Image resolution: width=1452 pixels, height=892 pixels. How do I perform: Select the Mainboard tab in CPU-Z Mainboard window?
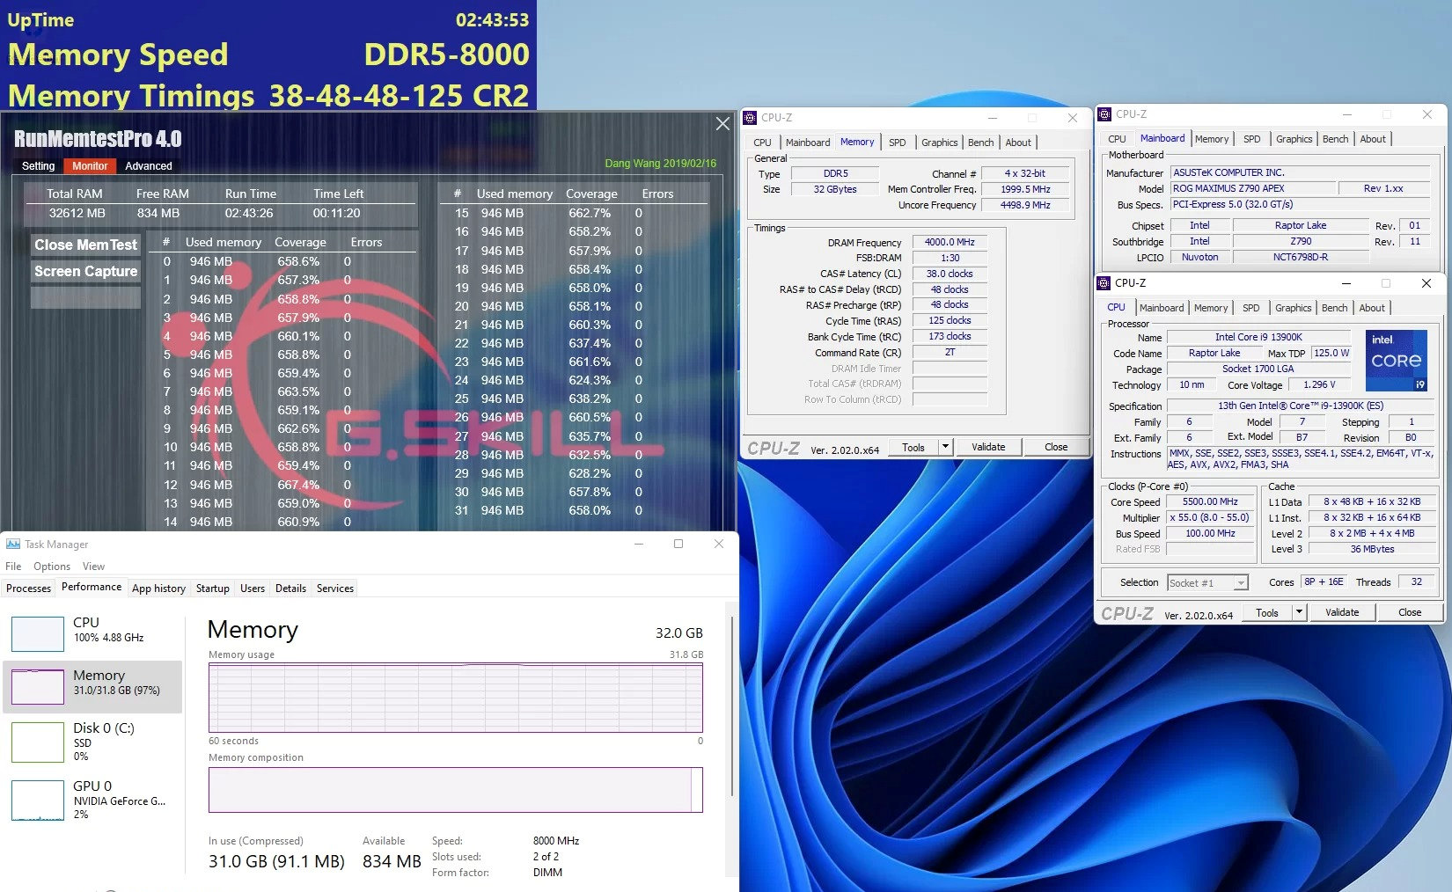(x=1162, y=138)
